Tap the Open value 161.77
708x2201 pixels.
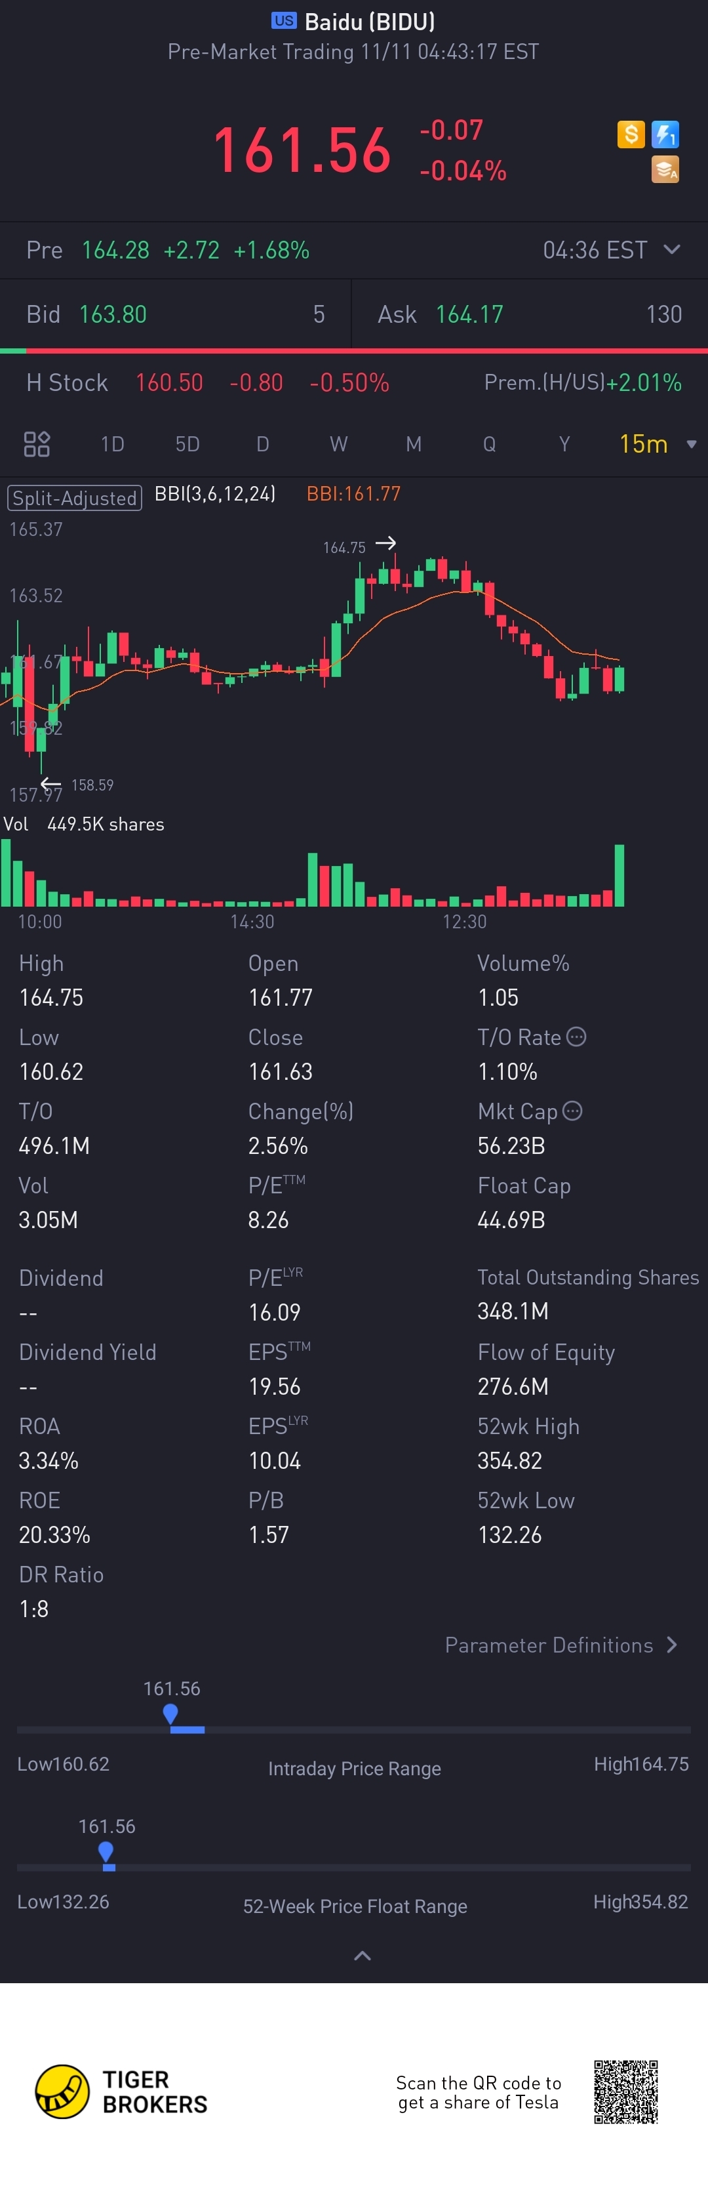coord(280,997)
